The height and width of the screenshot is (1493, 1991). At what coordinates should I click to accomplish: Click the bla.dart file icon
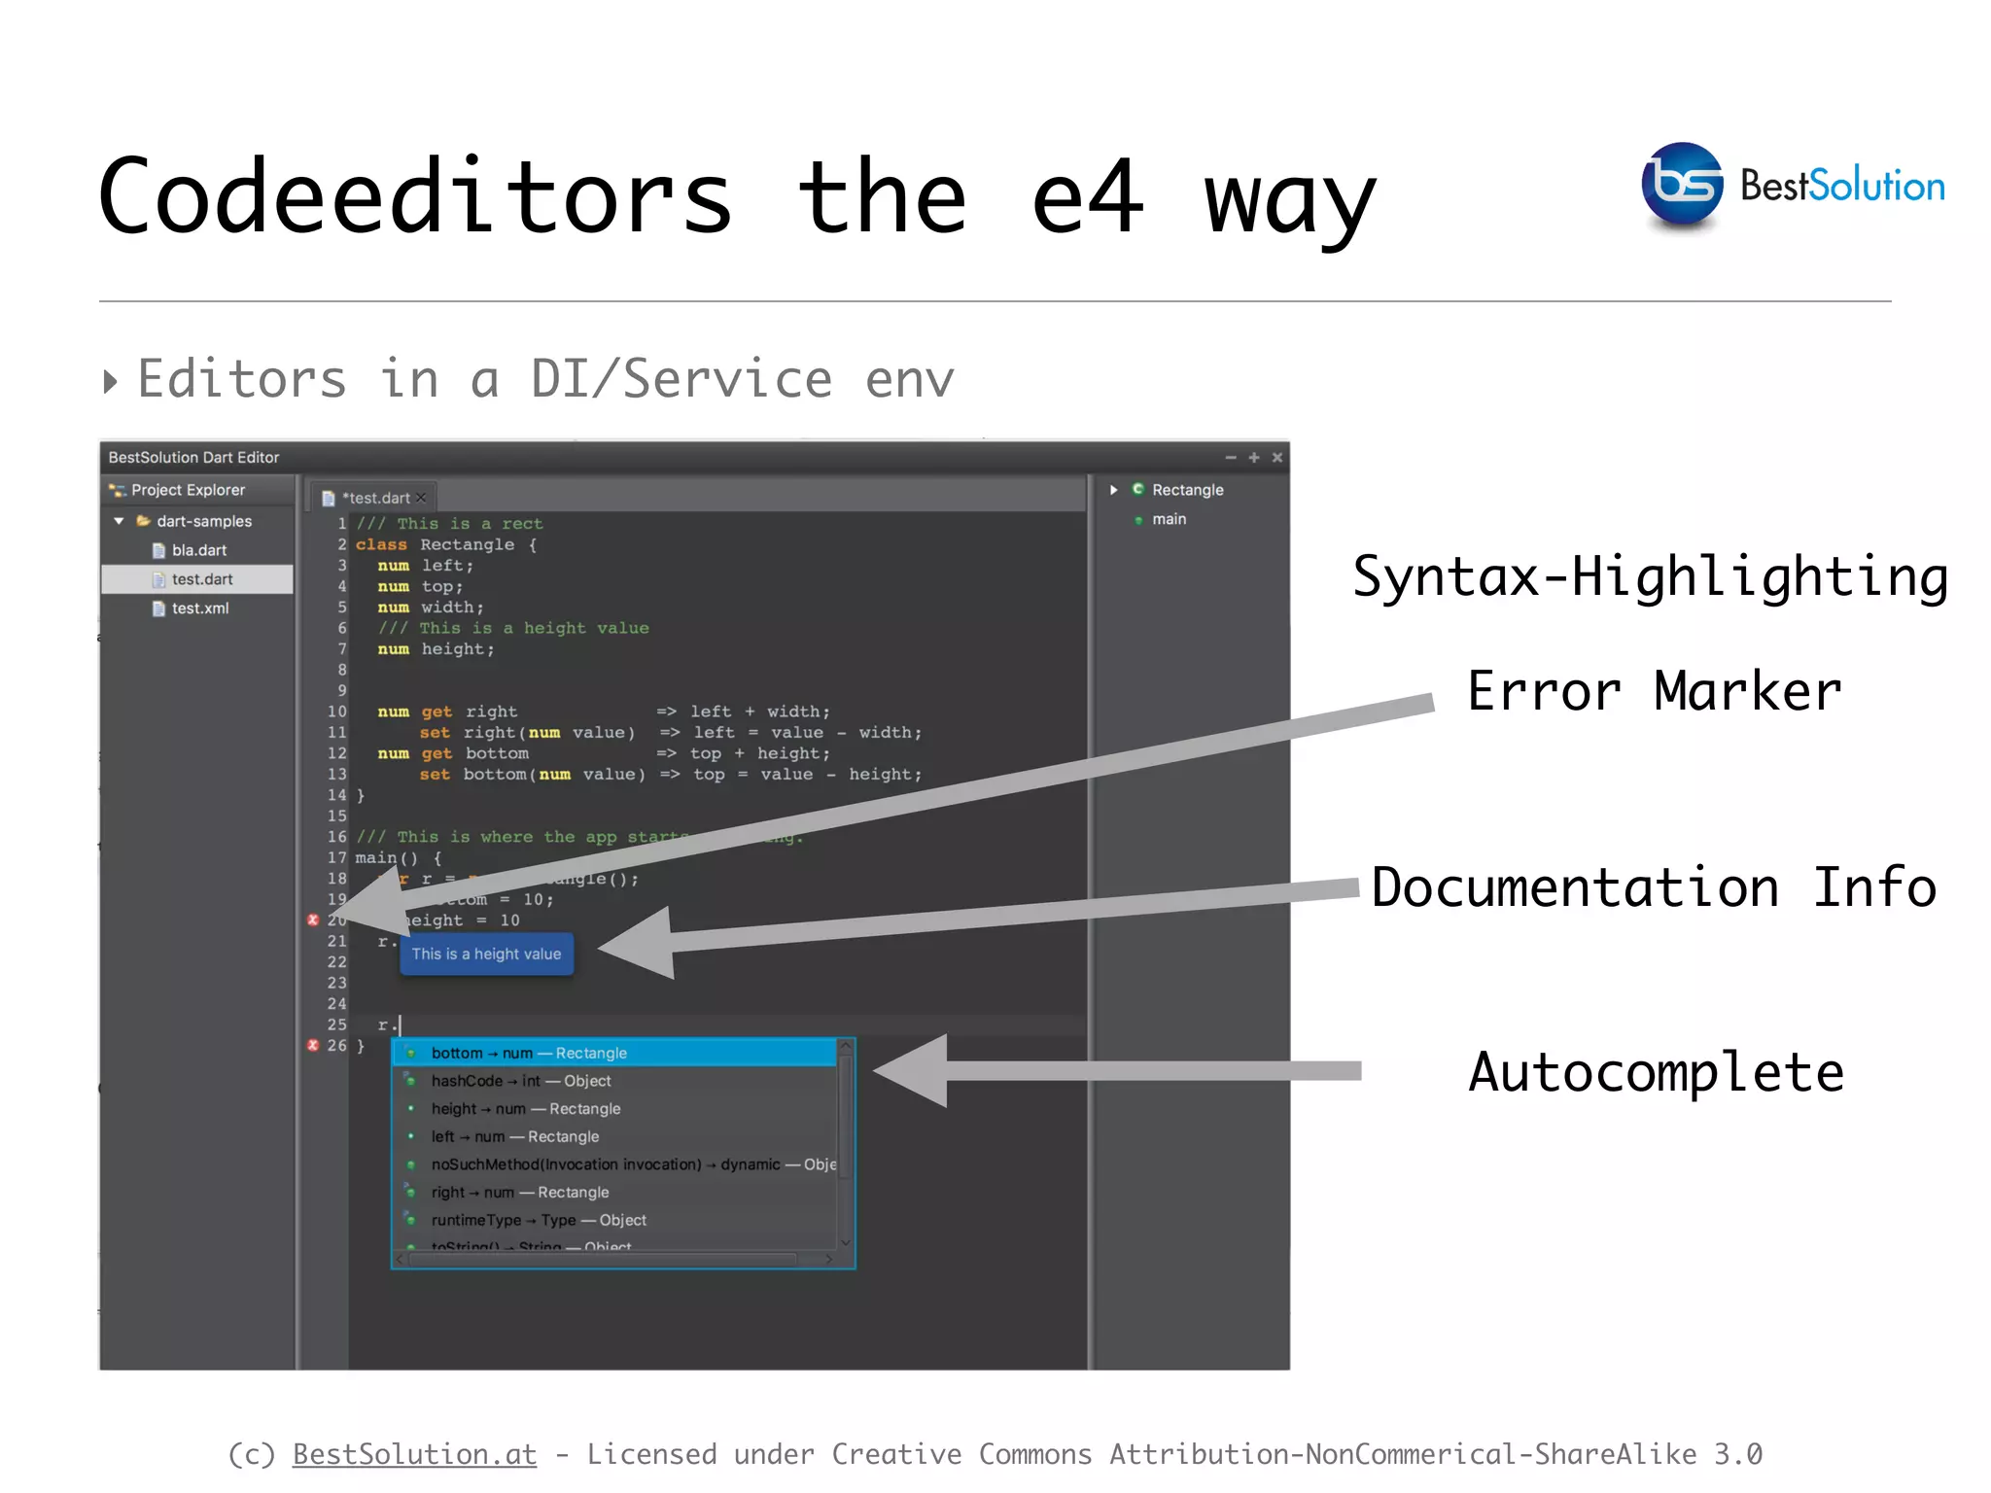pos(158,550)
